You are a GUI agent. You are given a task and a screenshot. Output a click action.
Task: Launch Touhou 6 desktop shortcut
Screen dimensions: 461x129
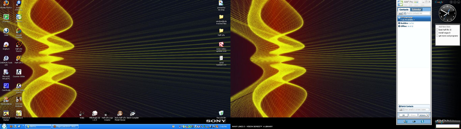point(19,115)
